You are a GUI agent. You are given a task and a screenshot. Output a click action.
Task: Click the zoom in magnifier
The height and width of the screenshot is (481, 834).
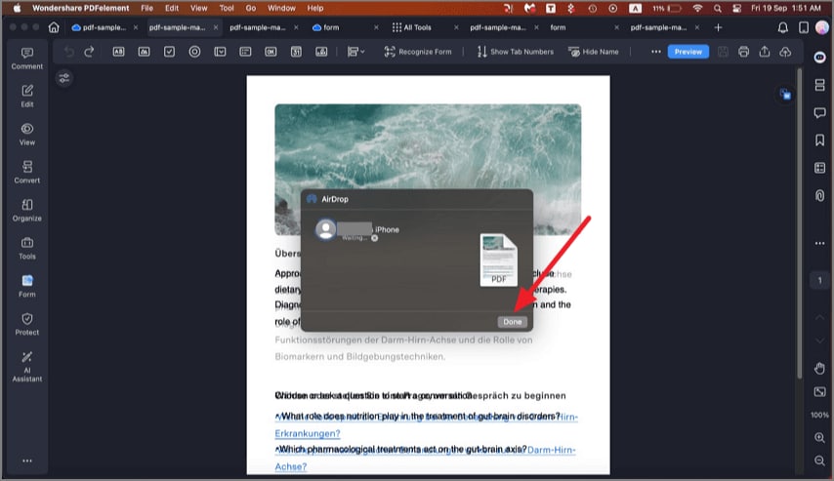[x=819, y=437]
